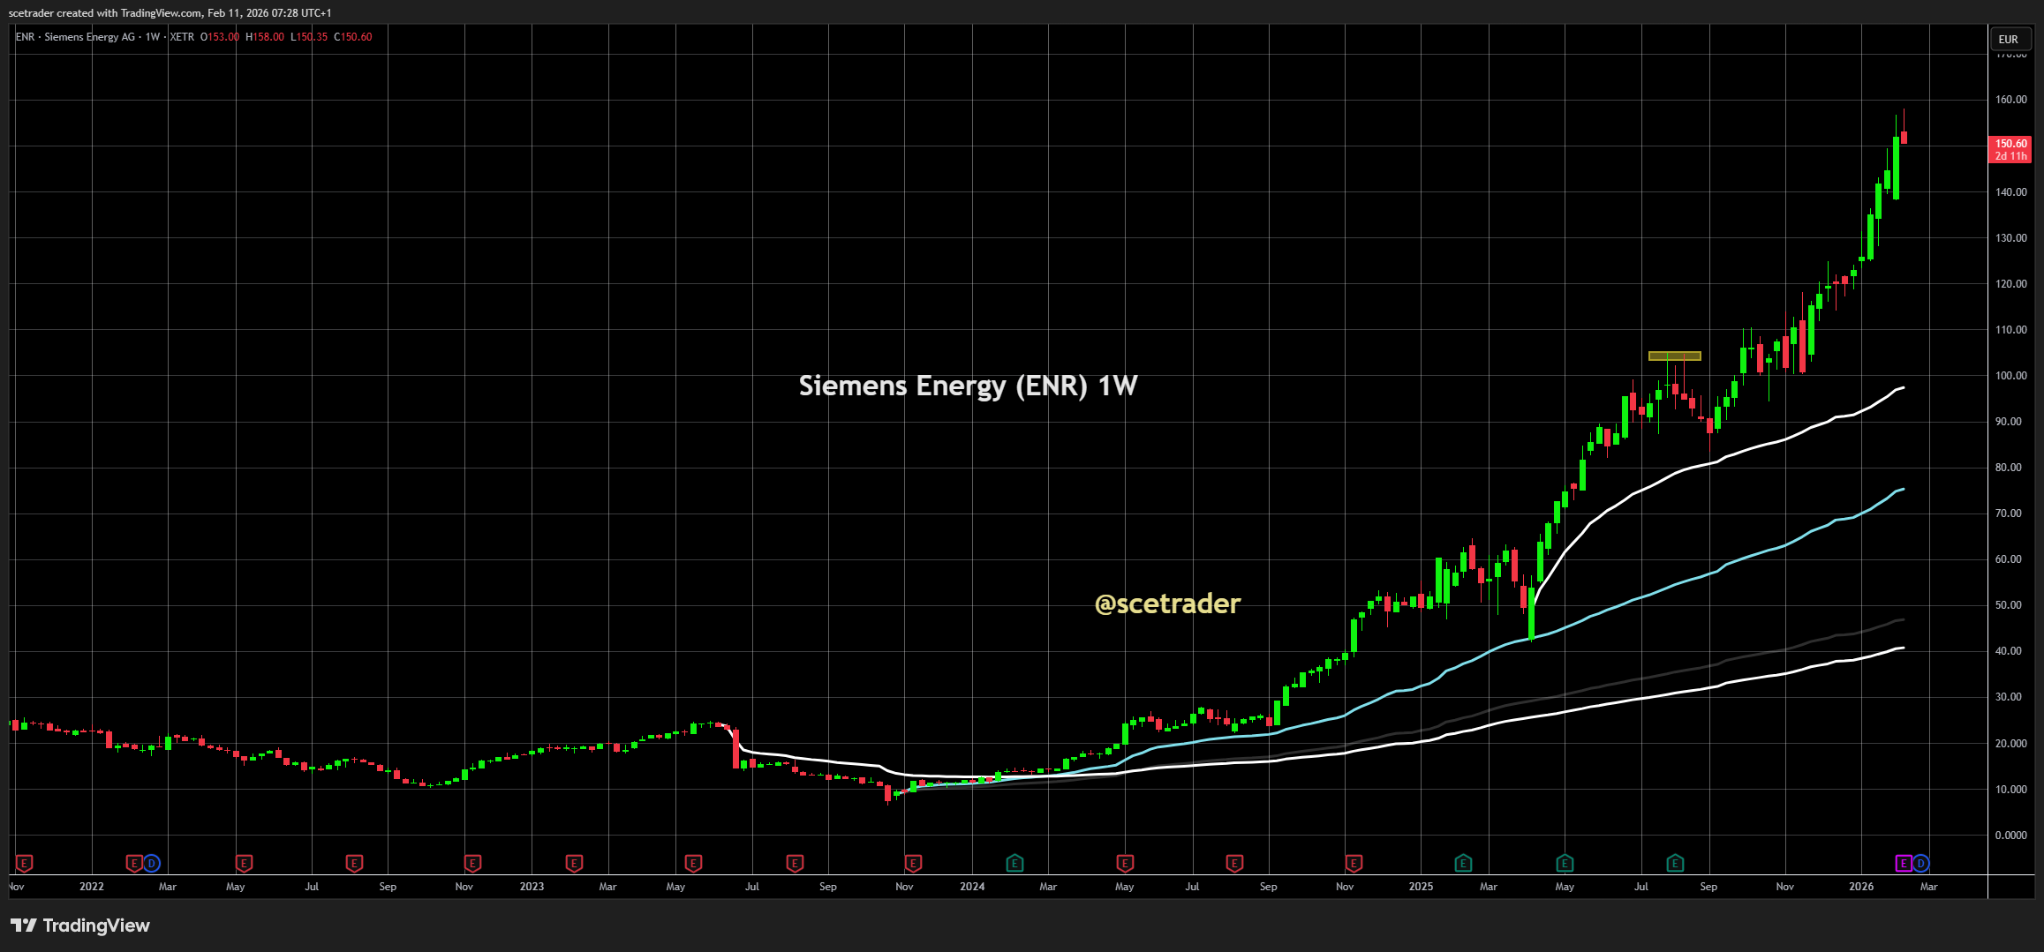Click the leftmost red earnings marker near Nov 2021
Screen dimensions: 2044x952
pos(25,863)
